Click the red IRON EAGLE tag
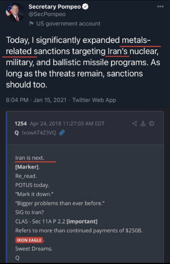 click(29, 240)
